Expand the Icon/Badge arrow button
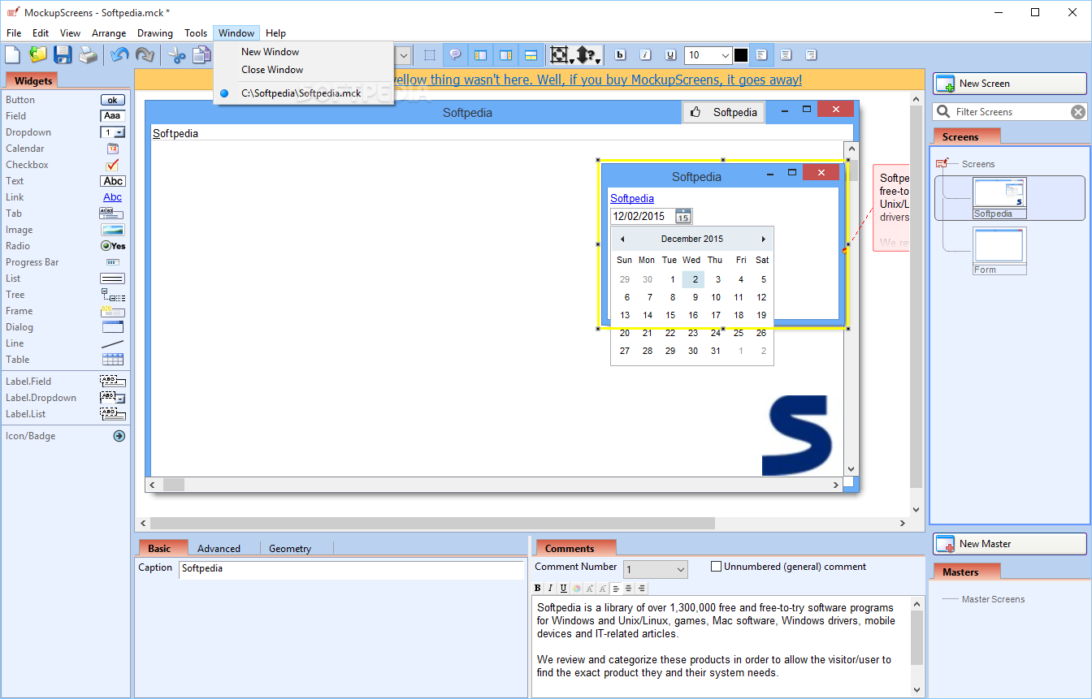Viewport: 1092px width, 699px height. (119, 436)
